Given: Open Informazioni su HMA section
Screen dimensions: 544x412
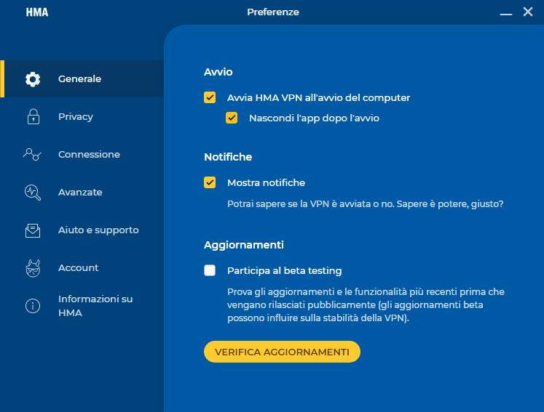Looking at the screenshot, I should (82, 306).
